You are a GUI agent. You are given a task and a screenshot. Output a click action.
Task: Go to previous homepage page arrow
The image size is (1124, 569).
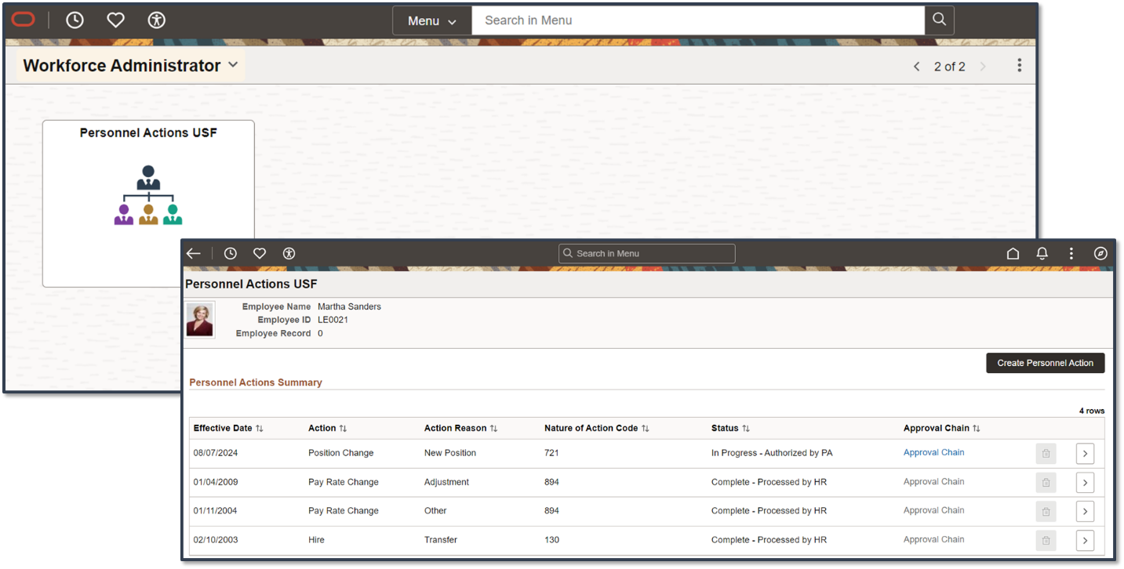(916, 67)
